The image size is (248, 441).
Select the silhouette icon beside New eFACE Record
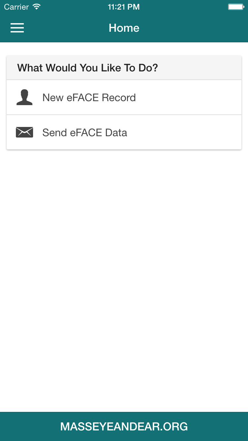pyautogui.click(x=24, y=97)
